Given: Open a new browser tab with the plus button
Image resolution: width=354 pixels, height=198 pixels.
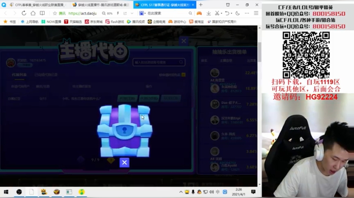Looking at the screenshot, I should tap(201, 4).
